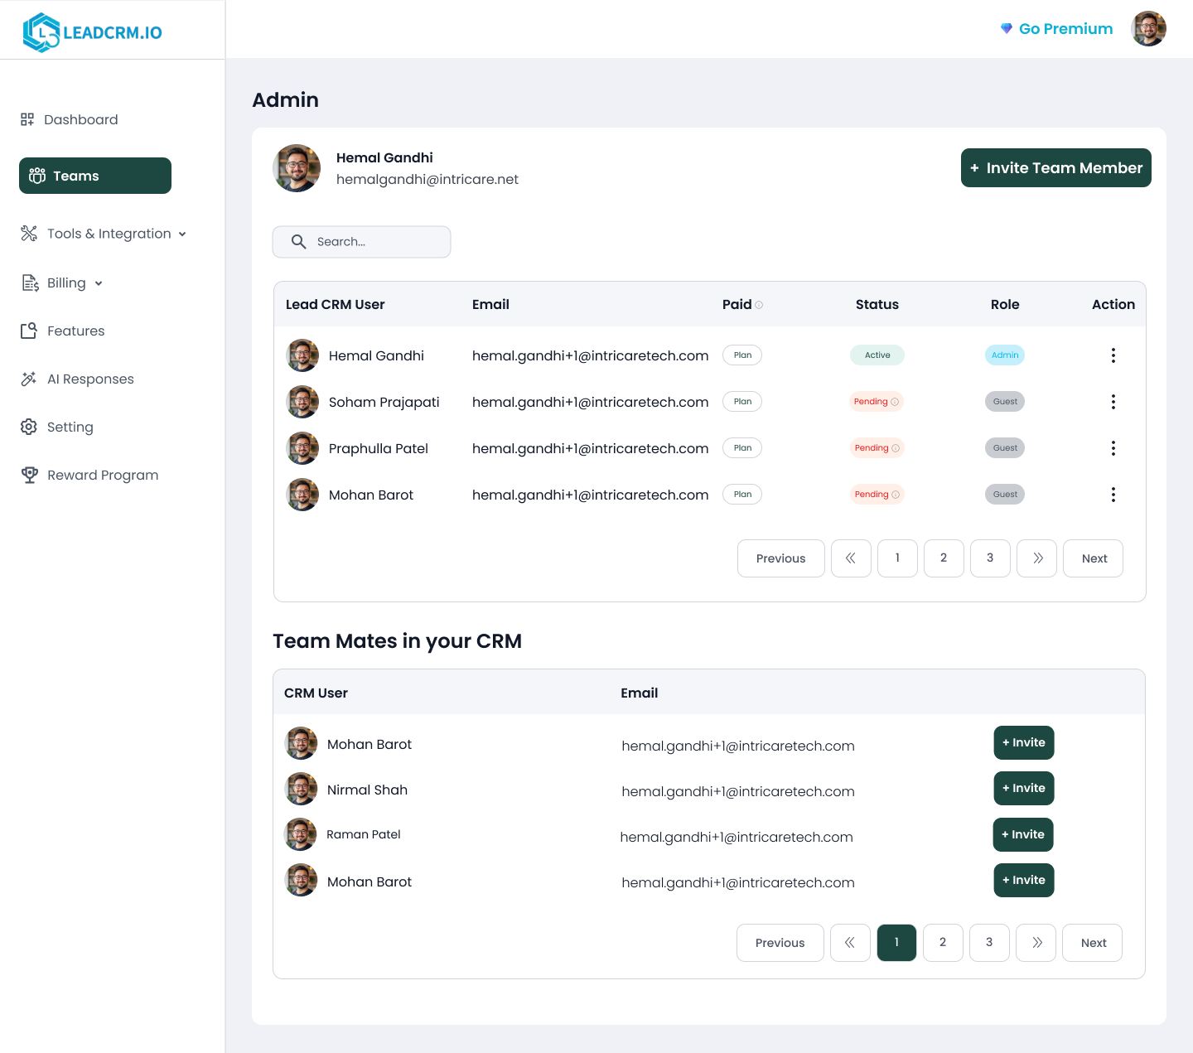Go to page 3 in Lead CRM User table

pyautogui.click(x=990, y=558)
